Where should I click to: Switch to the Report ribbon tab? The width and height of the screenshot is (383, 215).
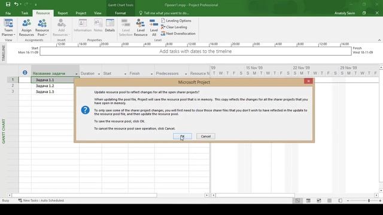click(x=62, y=13)
